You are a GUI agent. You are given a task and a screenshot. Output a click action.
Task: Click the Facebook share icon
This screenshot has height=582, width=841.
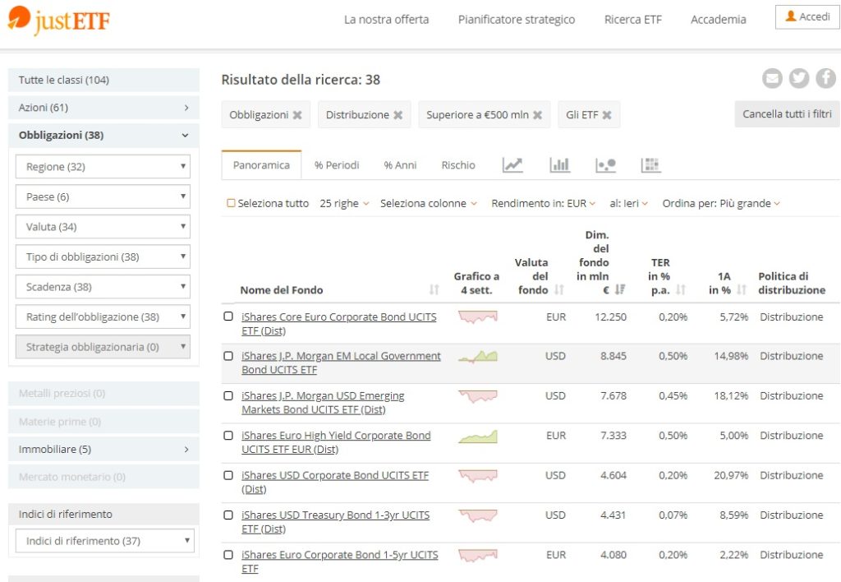pos(825,79)
